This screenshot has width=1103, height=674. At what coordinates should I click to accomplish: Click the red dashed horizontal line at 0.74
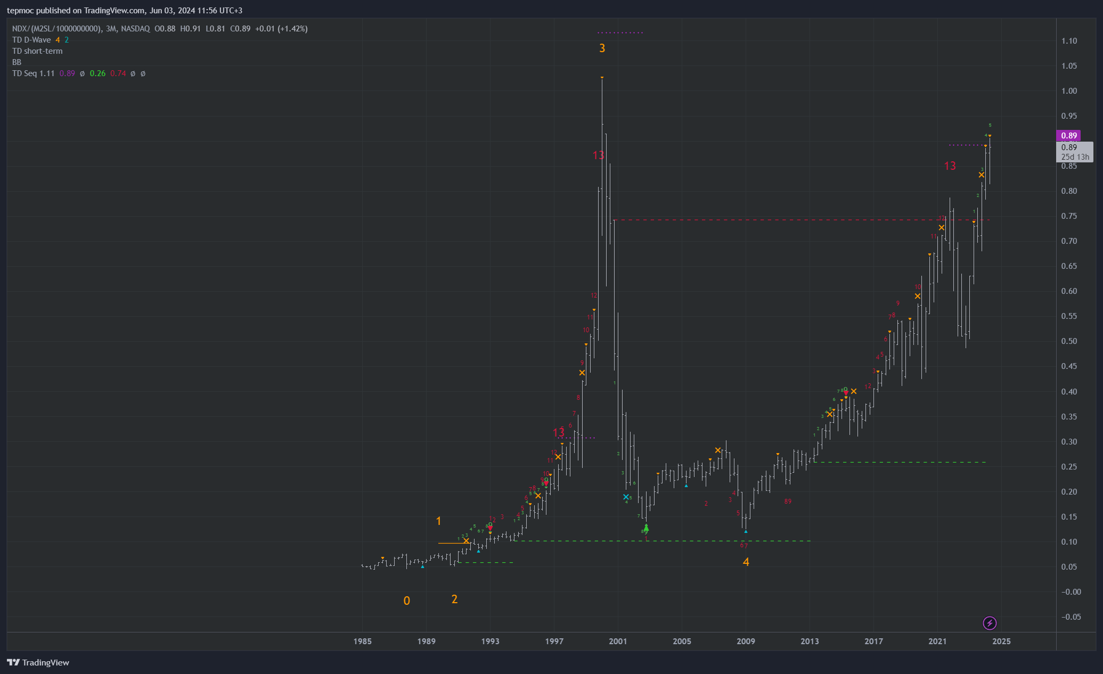(802, 220)
